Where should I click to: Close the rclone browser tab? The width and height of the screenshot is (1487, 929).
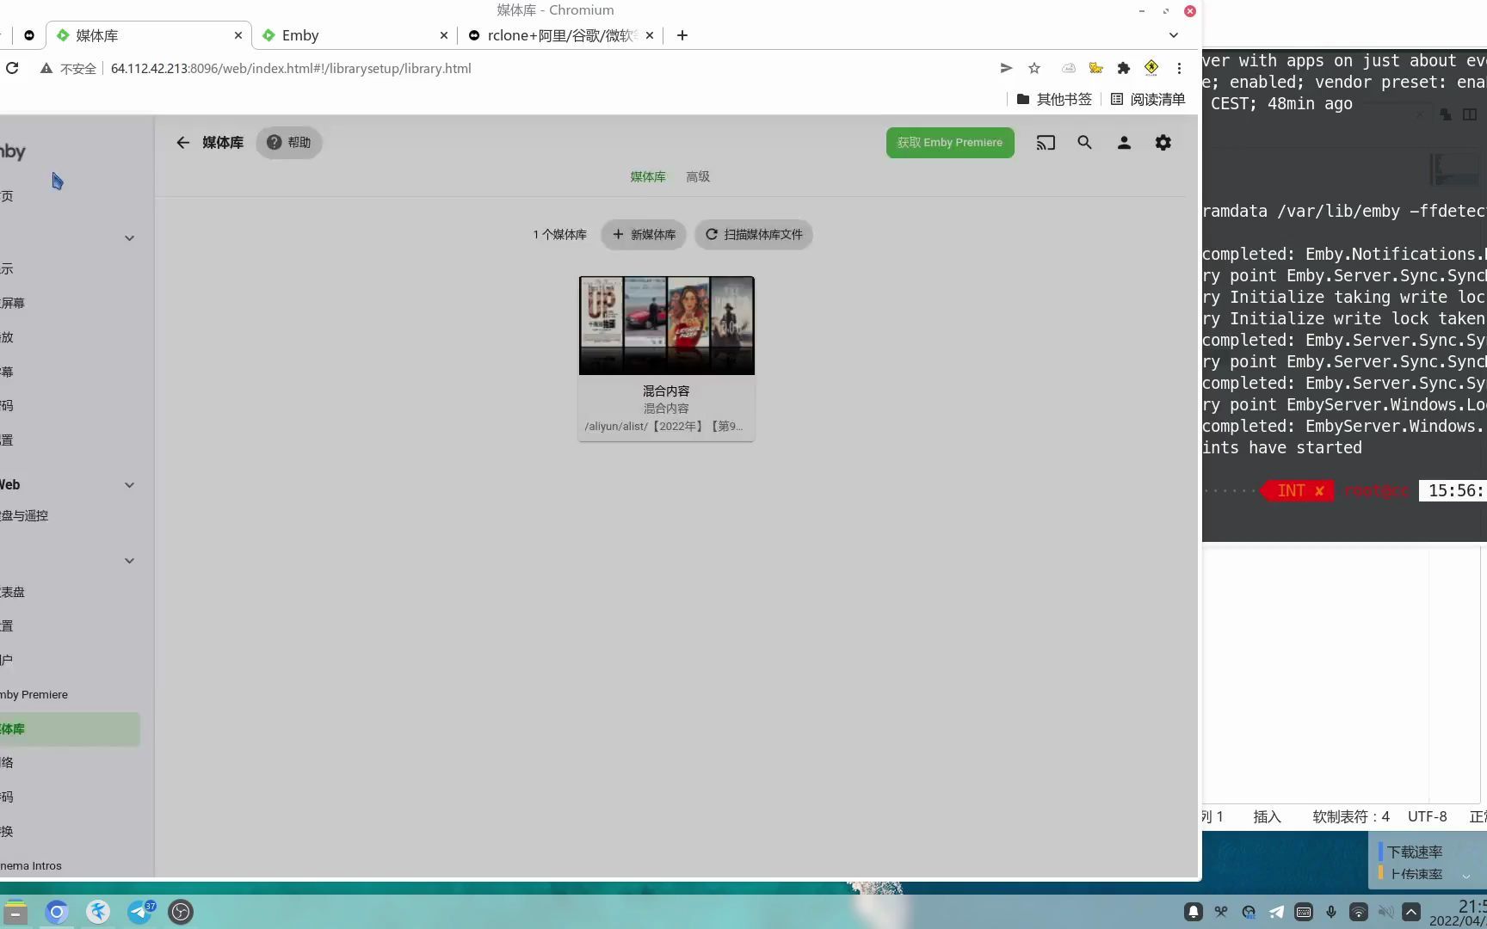tap(650, 35)
